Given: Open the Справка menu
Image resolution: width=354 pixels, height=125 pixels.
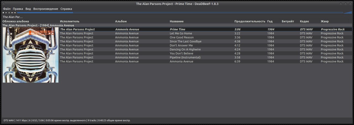Looking at the screenshot, I should 66,9.
